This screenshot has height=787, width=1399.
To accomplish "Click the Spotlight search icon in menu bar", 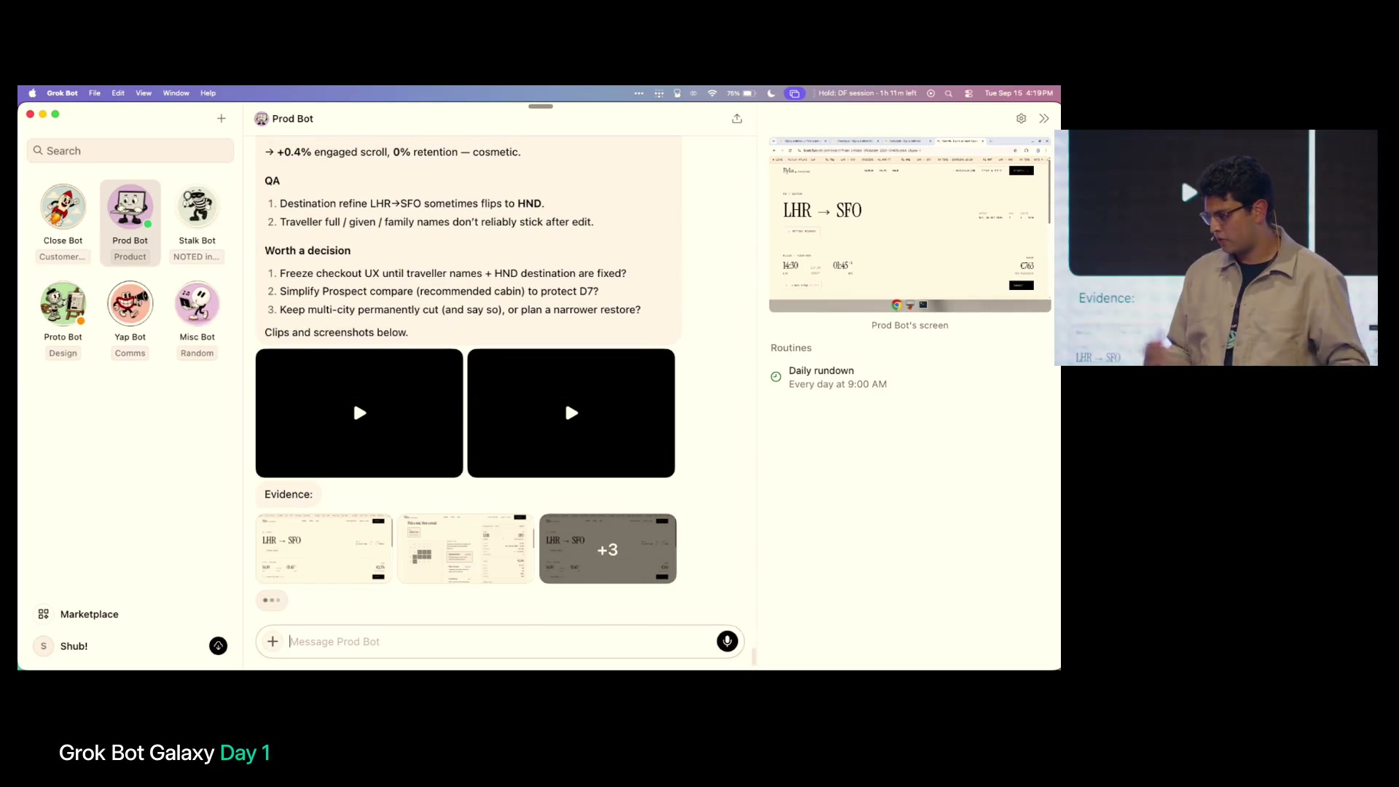I will [x=949, y=93].
